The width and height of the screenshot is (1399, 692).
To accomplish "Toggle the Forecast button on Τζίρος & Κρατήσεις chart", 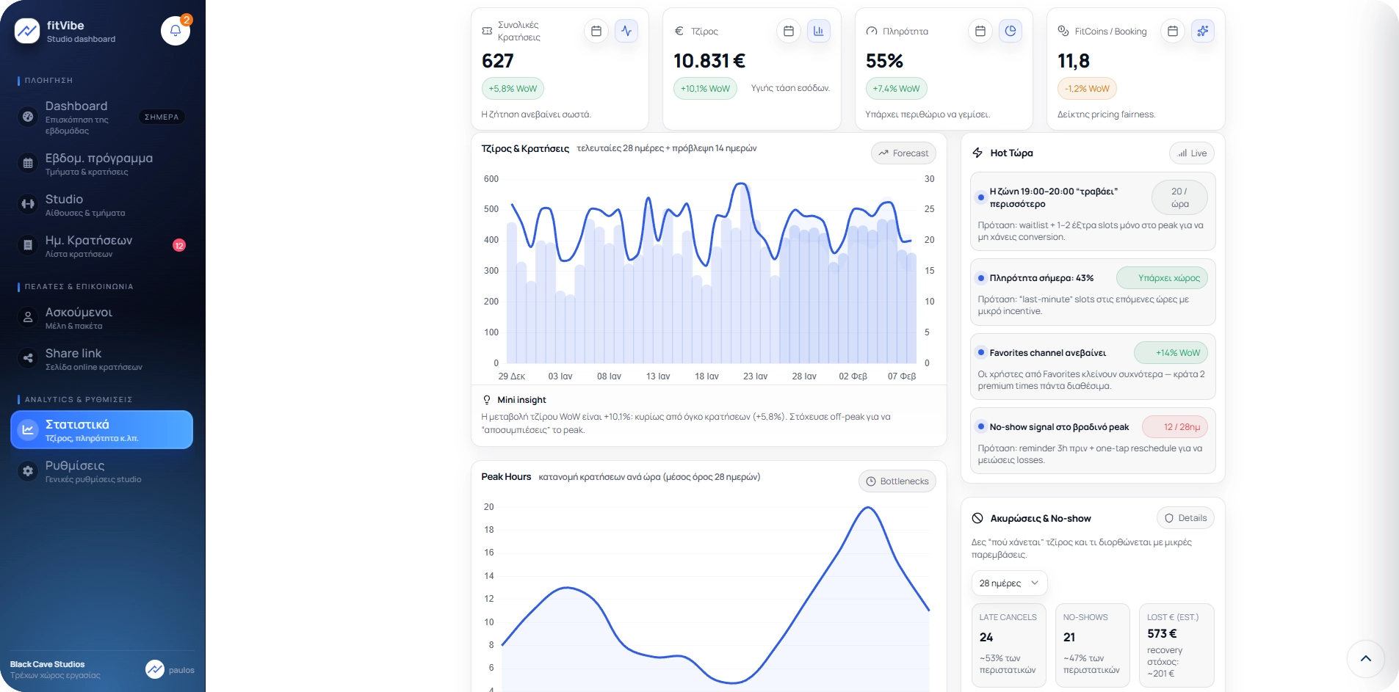I will click(x=904, y=153).
